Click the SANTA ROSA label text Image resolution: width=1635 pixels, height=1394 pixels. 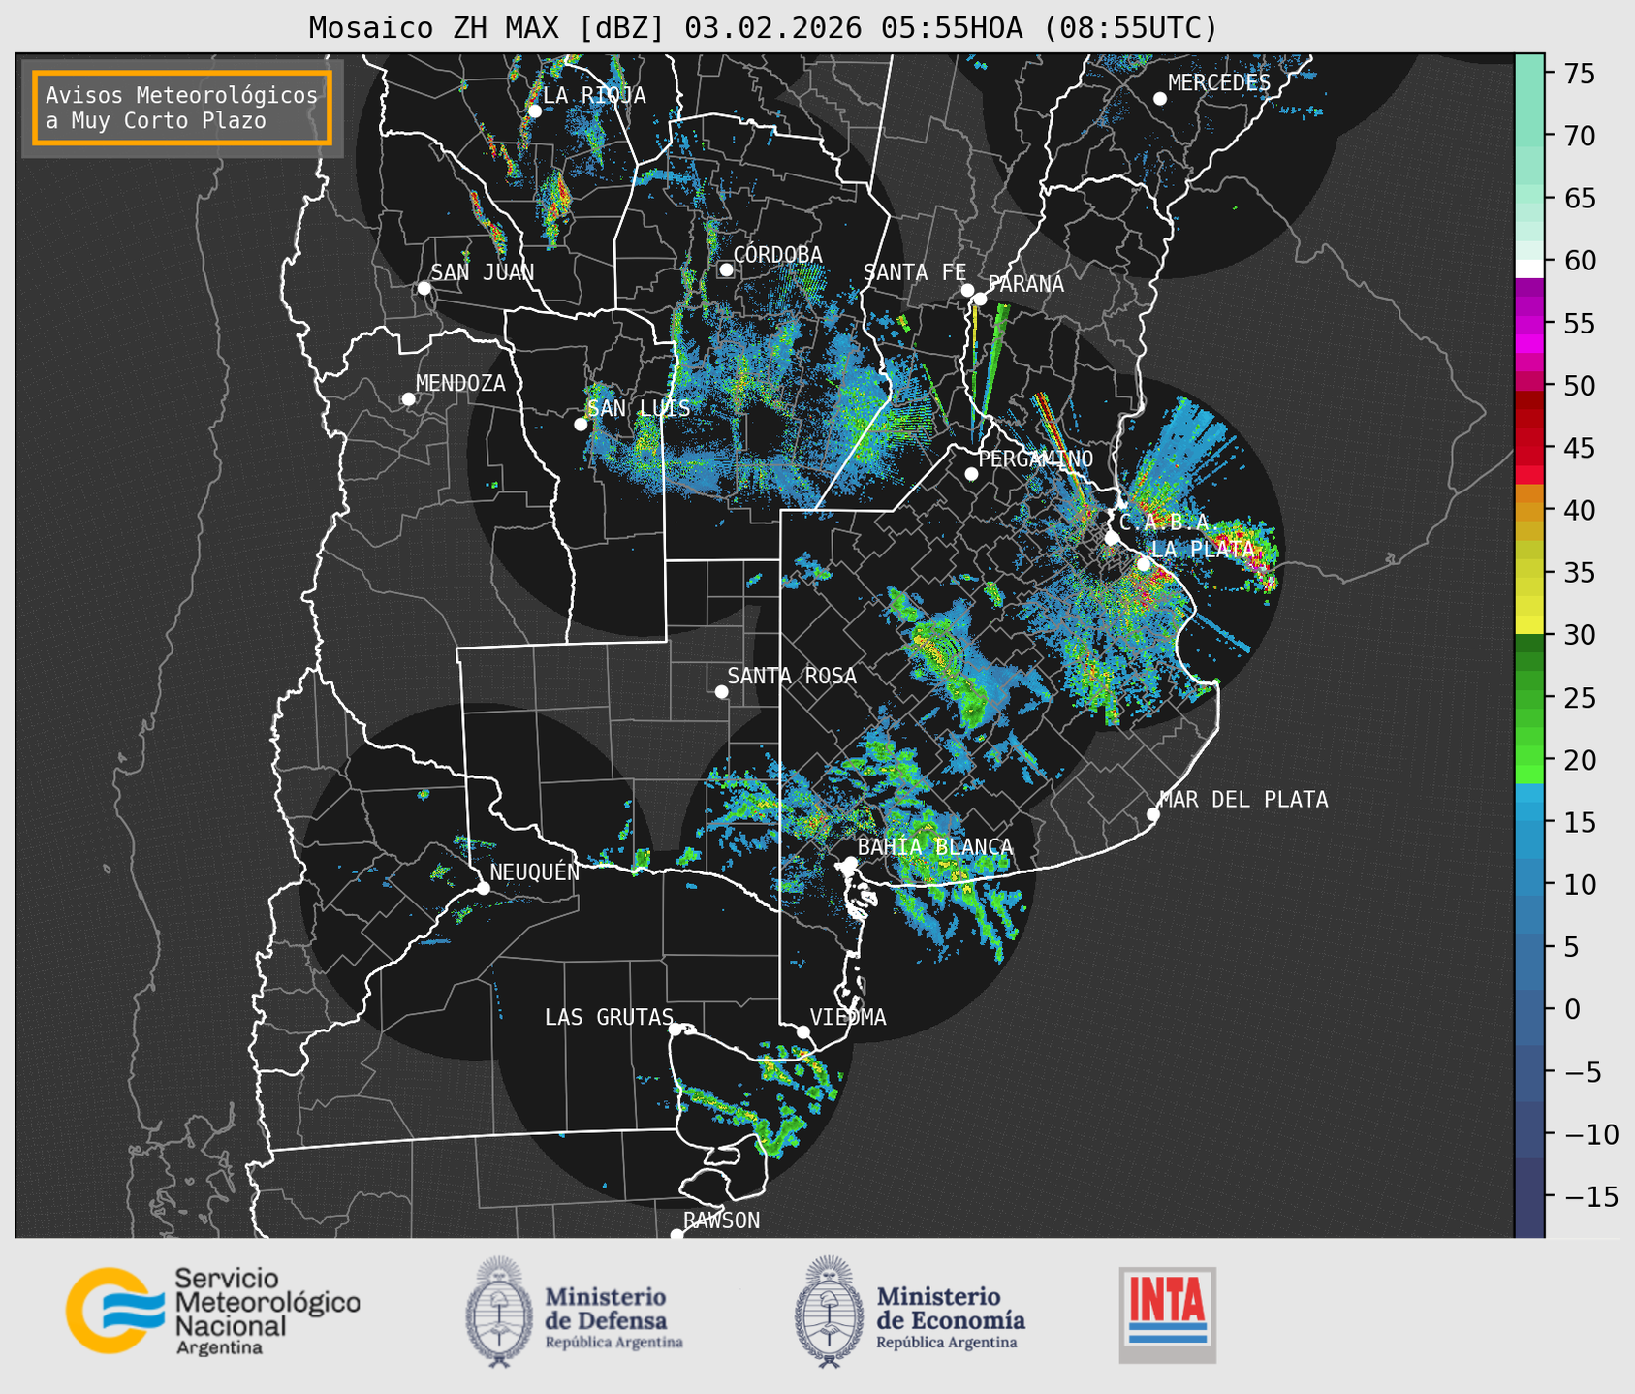tap(792, 676)
